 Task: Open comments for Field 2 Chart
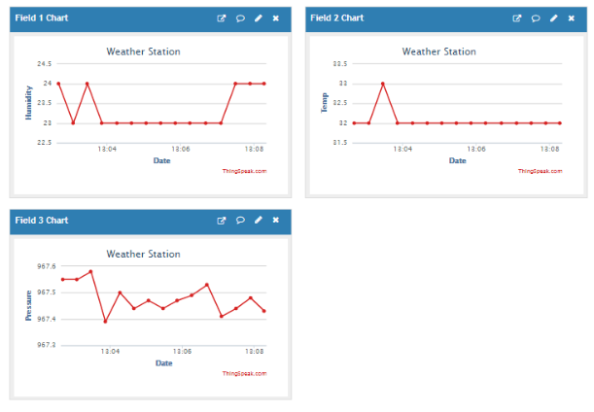(536, 17)
